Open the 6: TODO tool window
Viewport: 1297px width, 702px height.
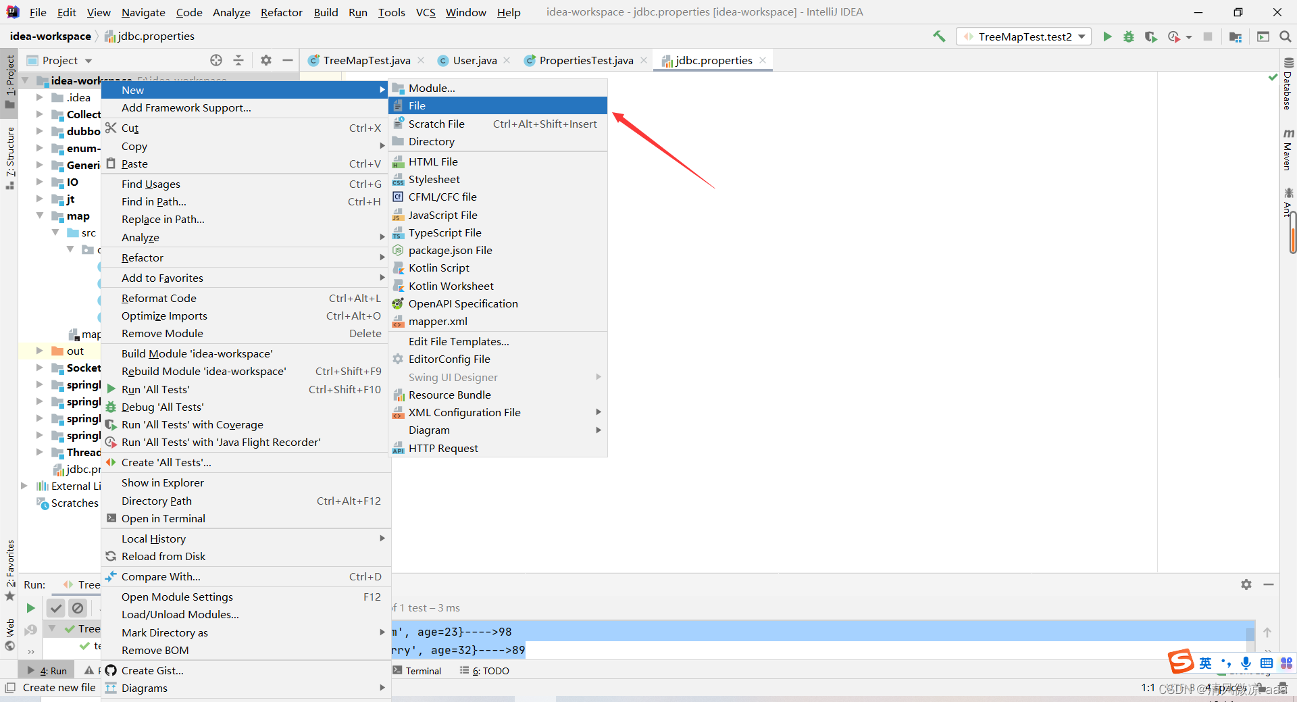click(484, 670)
